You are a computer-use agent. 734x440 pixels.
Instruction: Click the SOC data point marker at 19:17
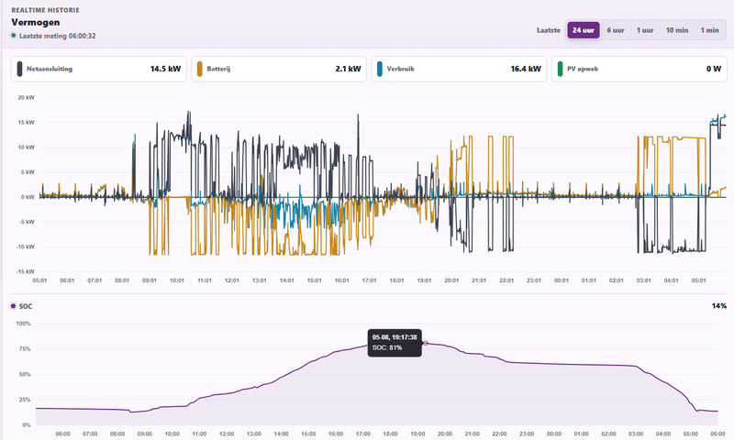[426, 343]
